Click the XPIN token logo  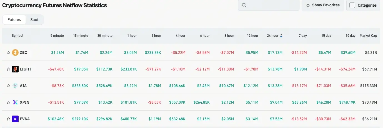coord(15,102)
